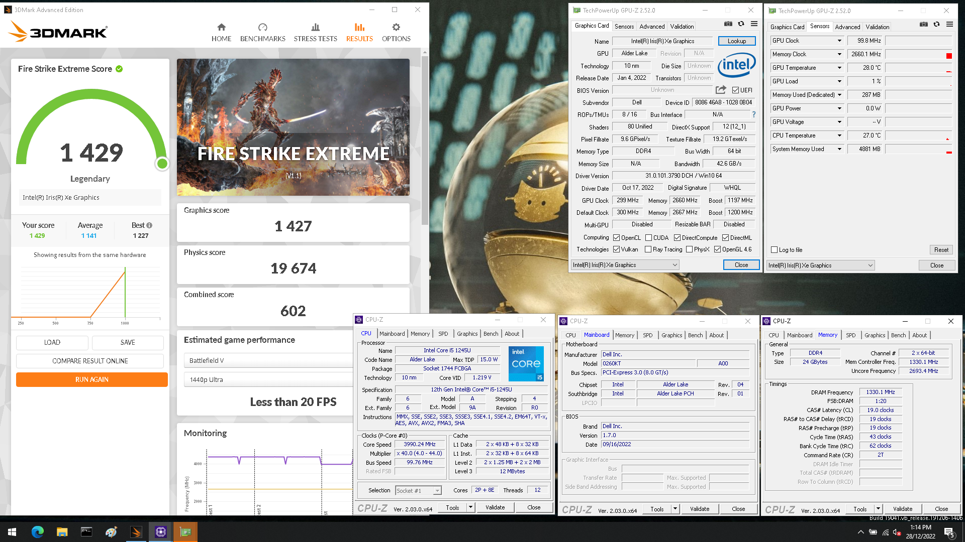Click the camera icon in the GPU-Z Sensors window
965x542 pixels.
click(x=923, y=24)
